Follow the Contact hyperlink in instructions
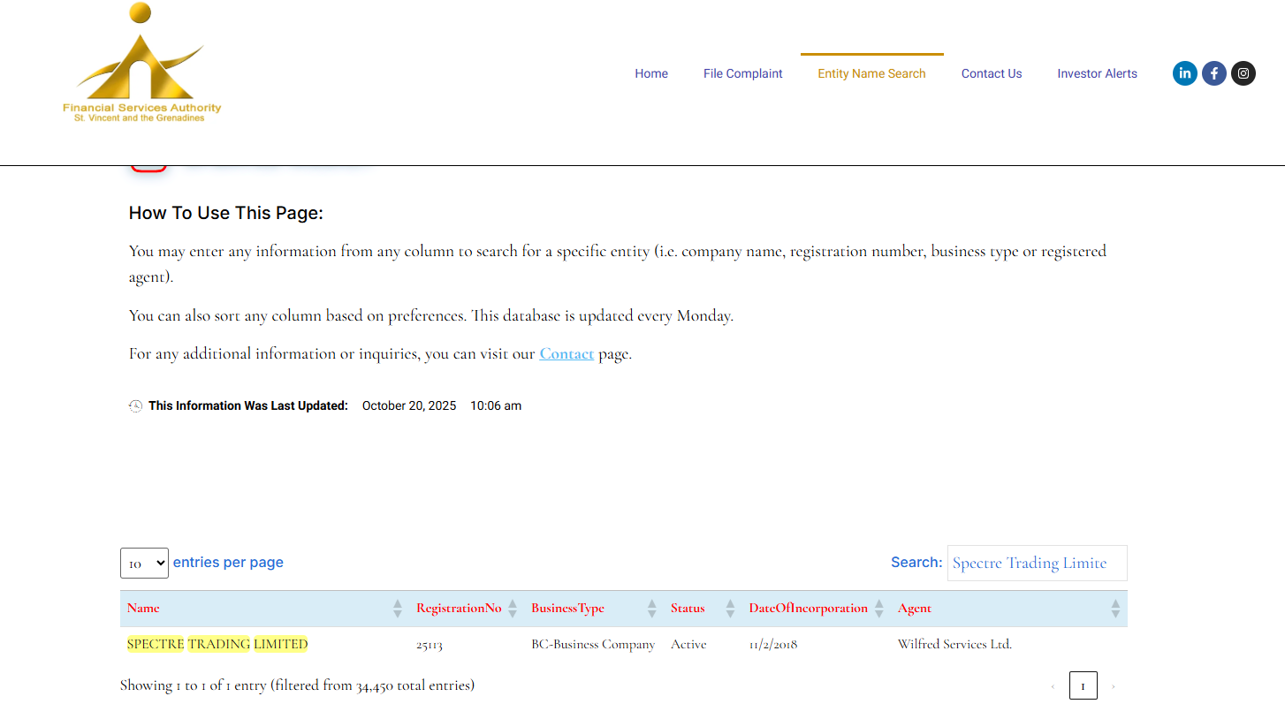 (x=566, y=354)
